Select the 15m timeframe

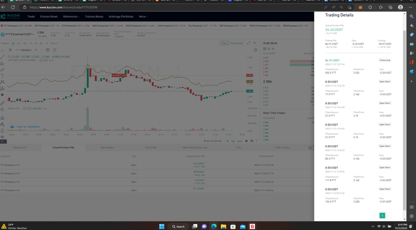pos(25,43)
